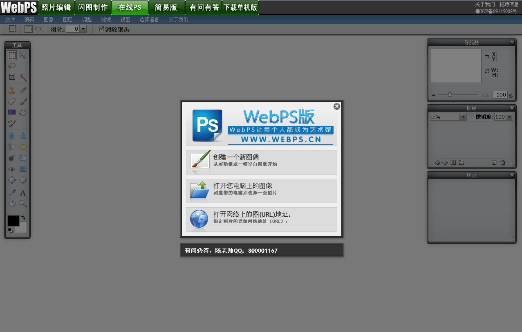The width and height of the screenshot is (522, 332).
Task: Select the Paint Bucket tool
Action: 23,112
